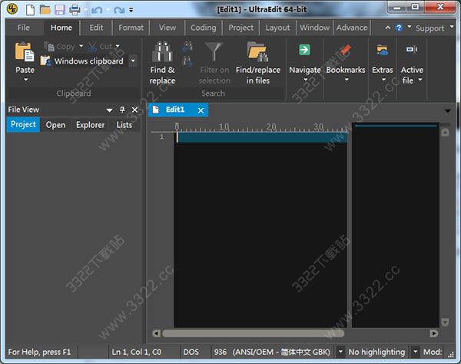
Task: Click the find next small binoculars icon
Action: click(187, 61)
